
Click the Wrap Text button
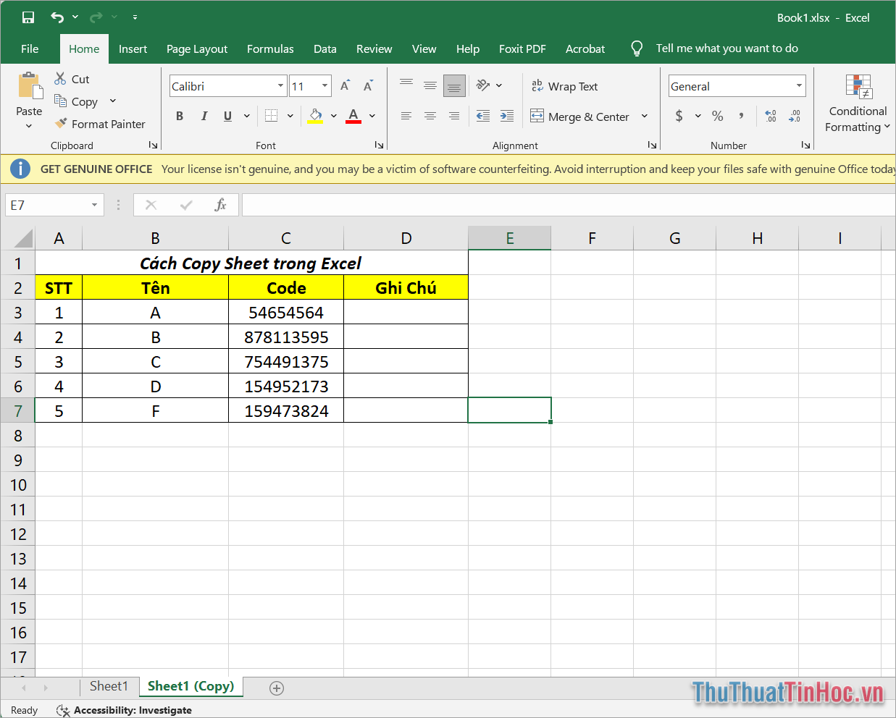pos(564,86)
